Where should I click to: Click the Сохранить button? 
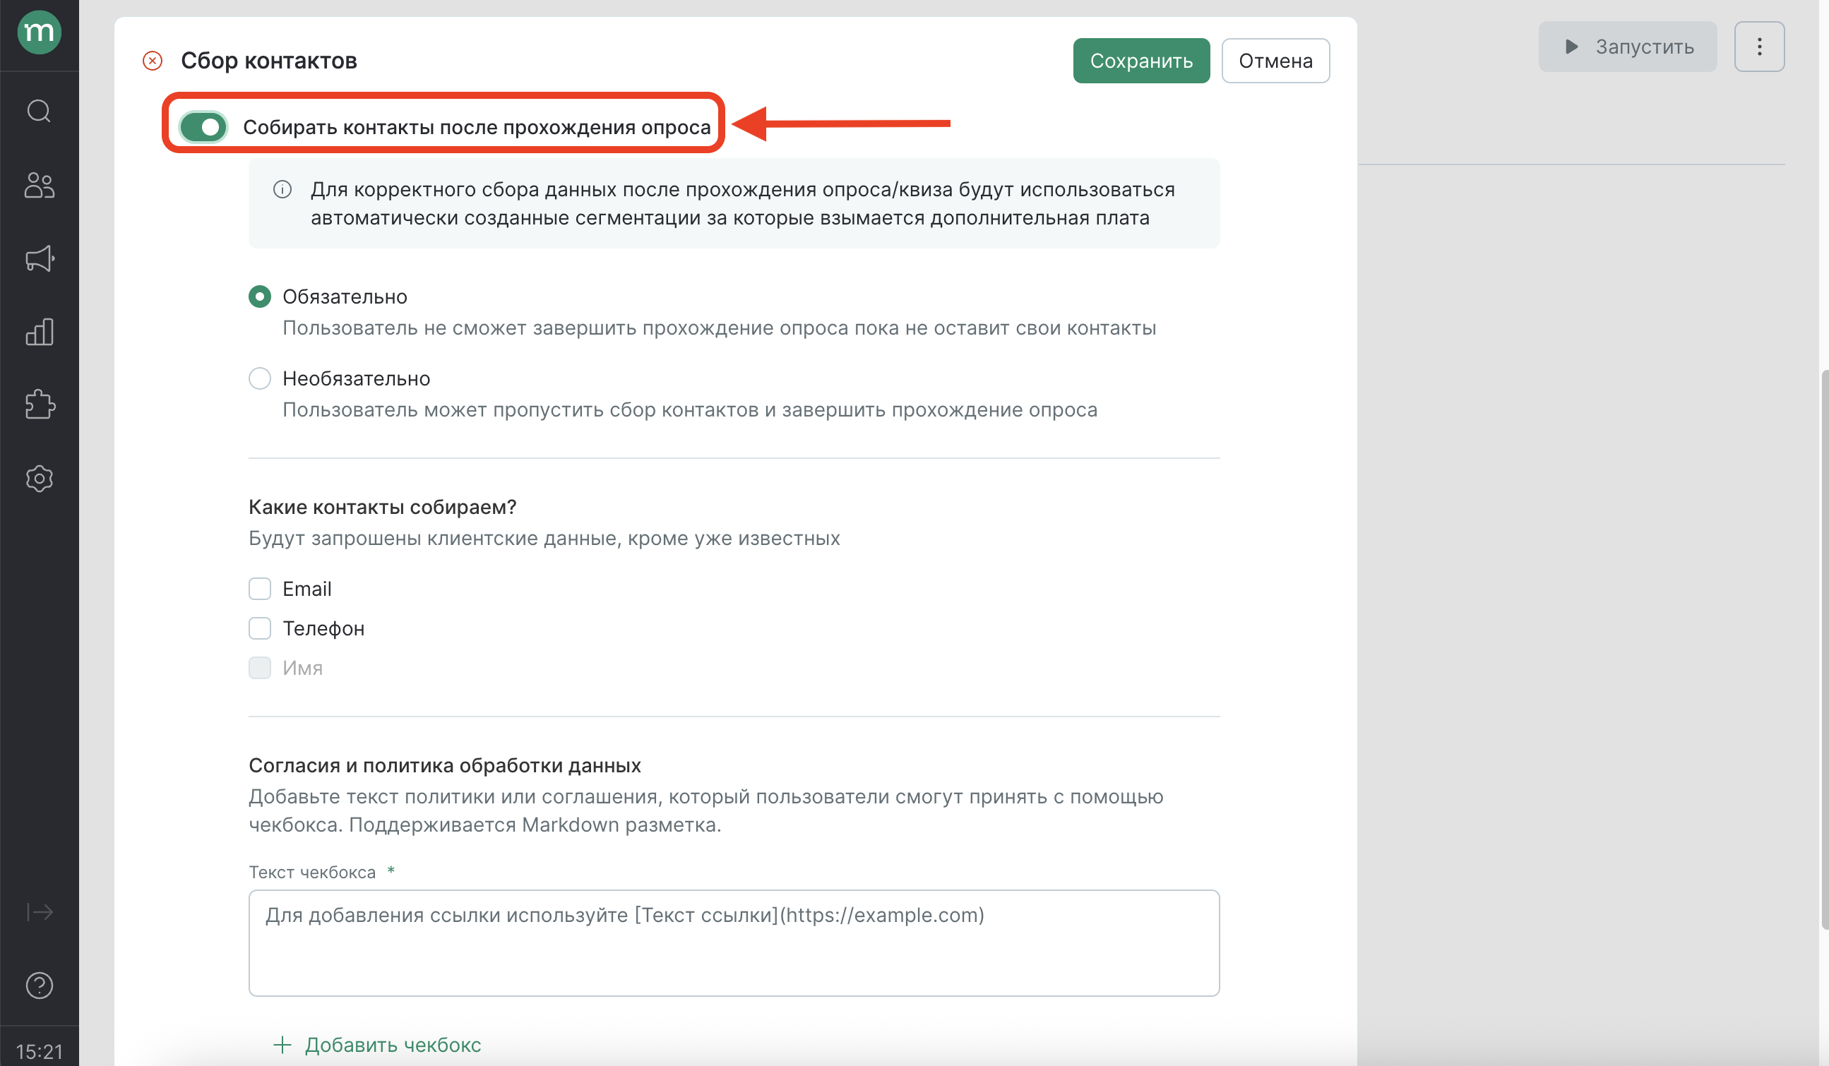tap(1141, 60)
